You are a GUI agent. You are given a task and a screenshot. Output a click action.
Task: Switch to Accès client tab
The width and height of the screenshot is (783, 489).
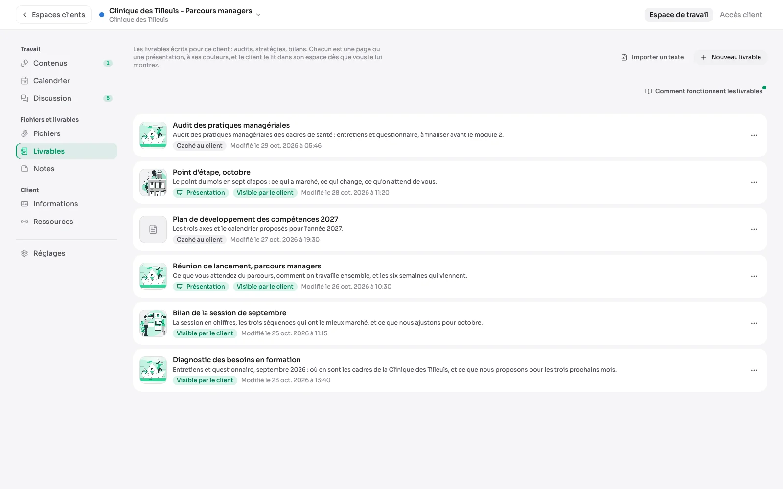741,15
